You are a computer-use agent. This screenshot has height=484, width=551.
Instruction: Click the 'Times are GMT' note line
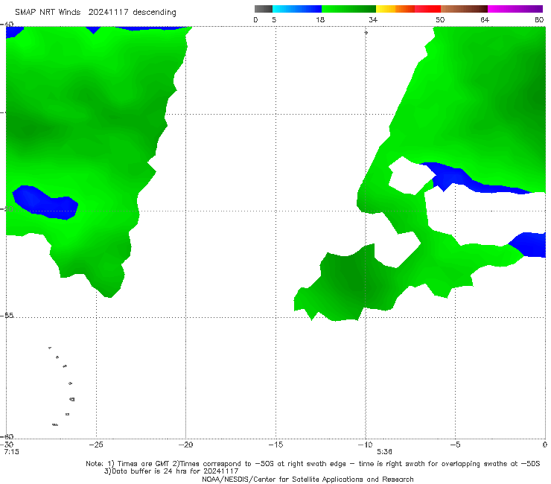coord(313,464)
